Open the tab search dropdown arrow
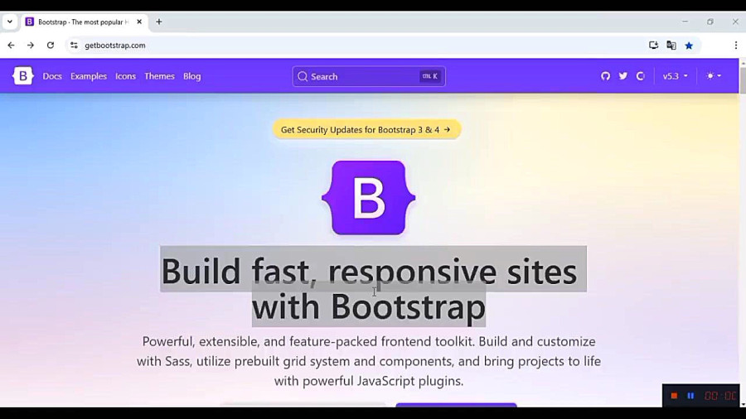Screen dimensions: 746x419 pyautogui.click(x=9, y=22)
